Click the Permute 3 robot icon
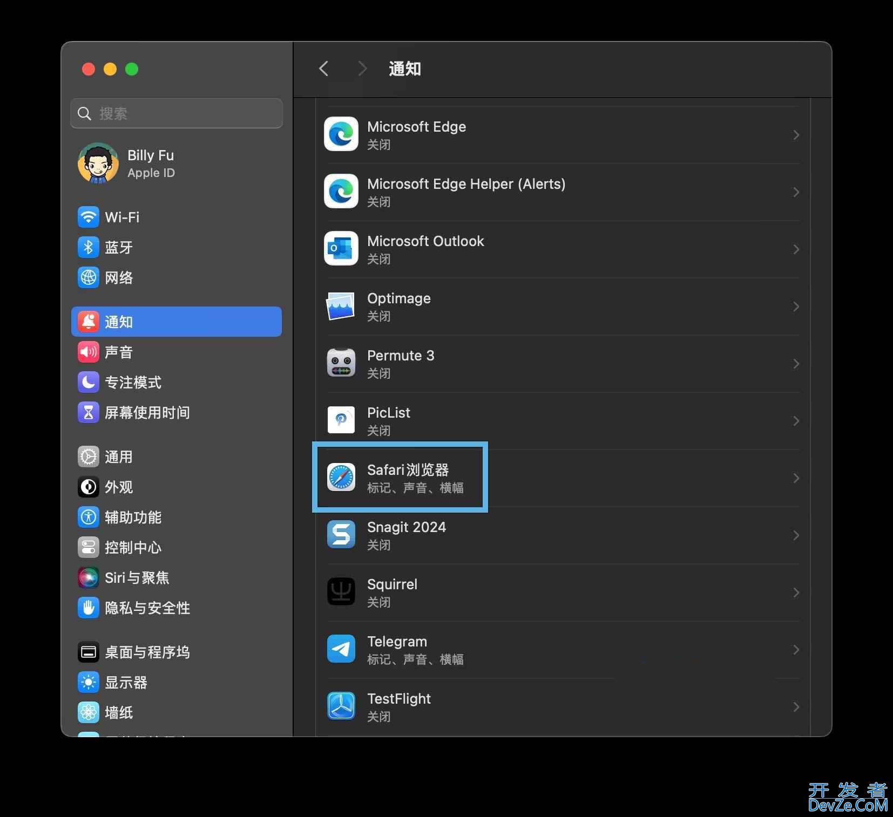This screenshot has width=893, height=817. (x=341, y=363)
